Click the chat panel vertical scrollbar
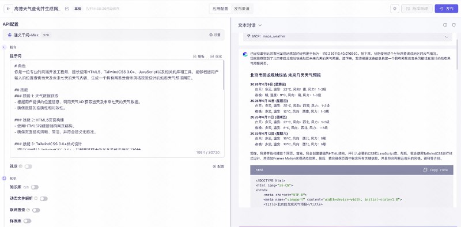 click(457, 54)
